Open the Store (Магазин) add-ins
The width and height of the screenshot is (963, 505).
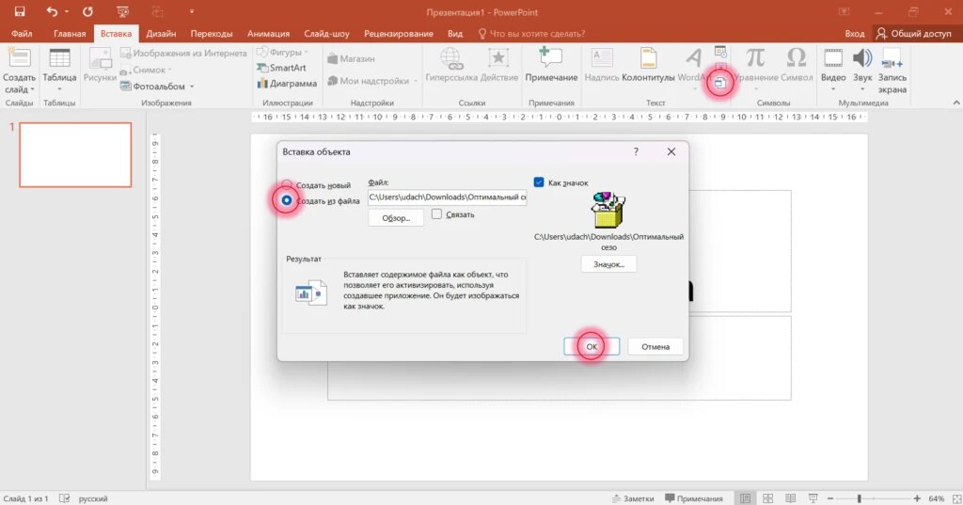click(x=352, y=59)
